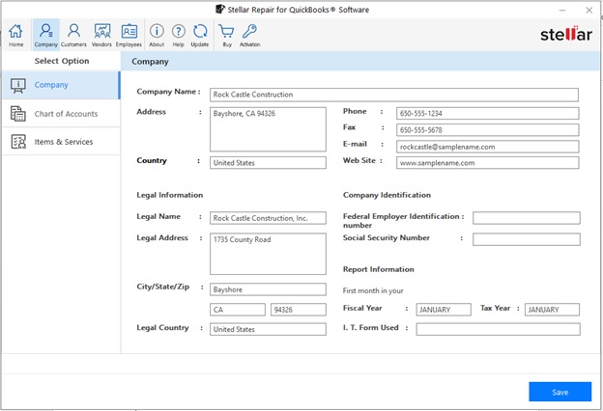Select Chart of Accounts option

(61, 114)
